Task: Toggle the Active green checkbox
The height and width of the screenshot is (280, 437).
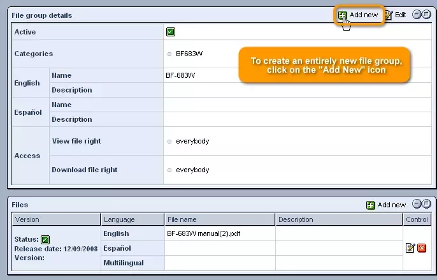Action: 171,32
